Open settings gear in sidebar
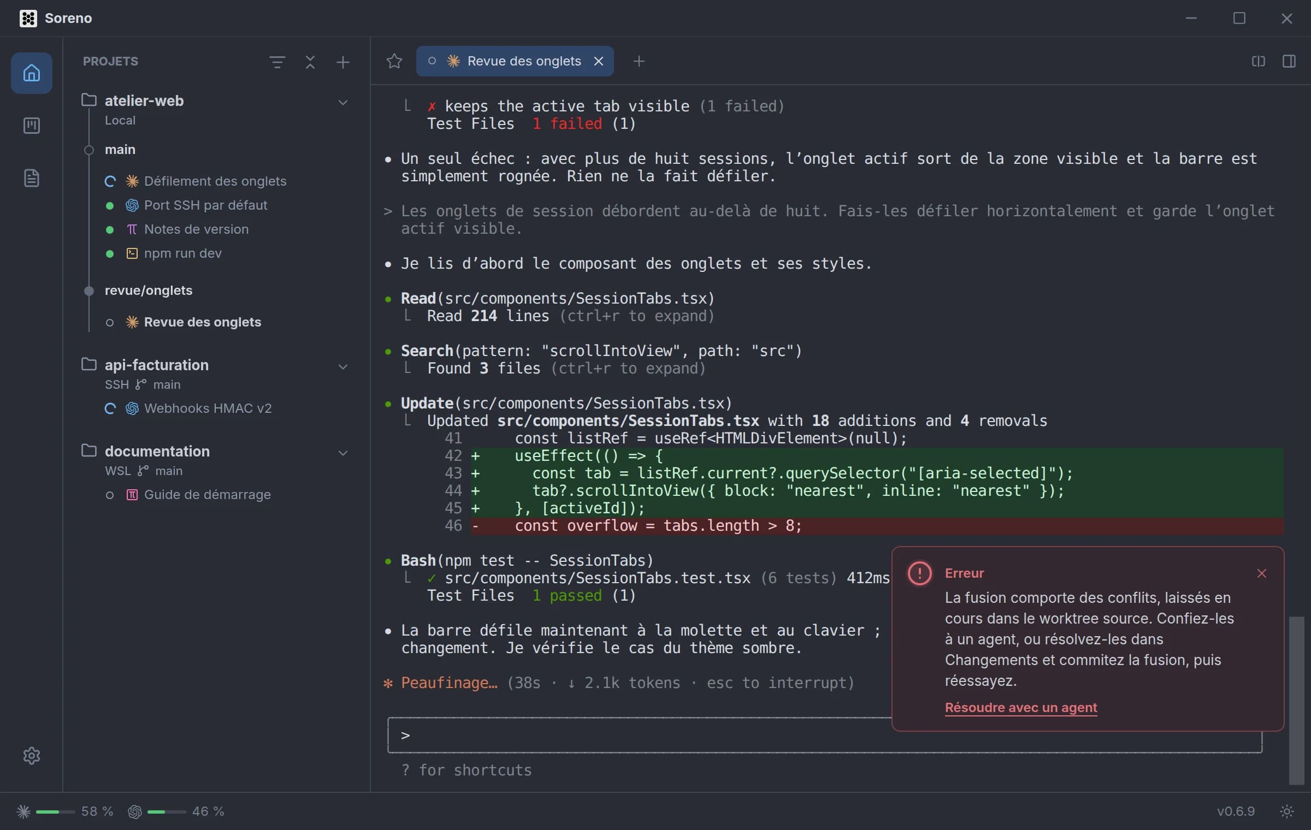1311x830 pixels. pyautogui.click(x=32, y=755)
